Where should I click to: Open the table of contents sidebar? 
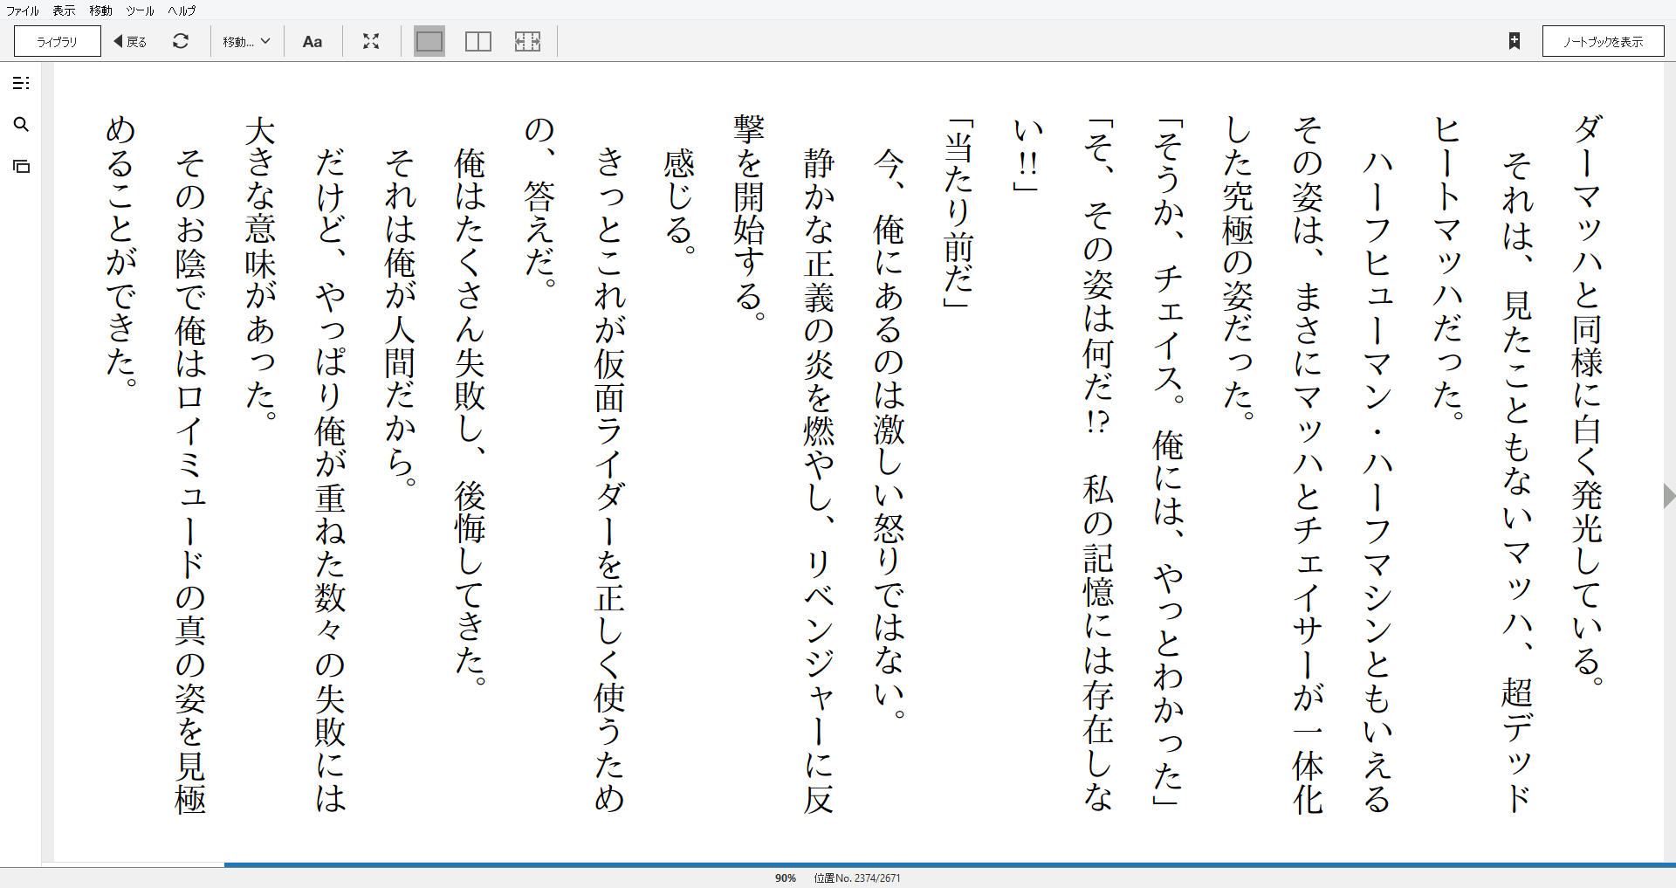[x=22, y=83]
